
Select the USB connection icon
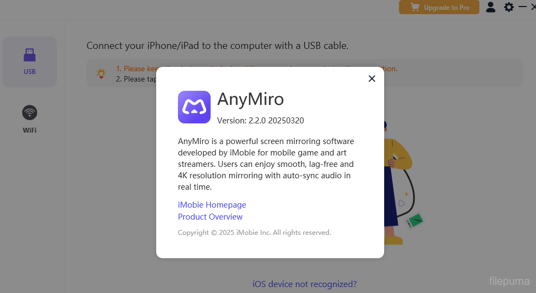pos(29,55)
